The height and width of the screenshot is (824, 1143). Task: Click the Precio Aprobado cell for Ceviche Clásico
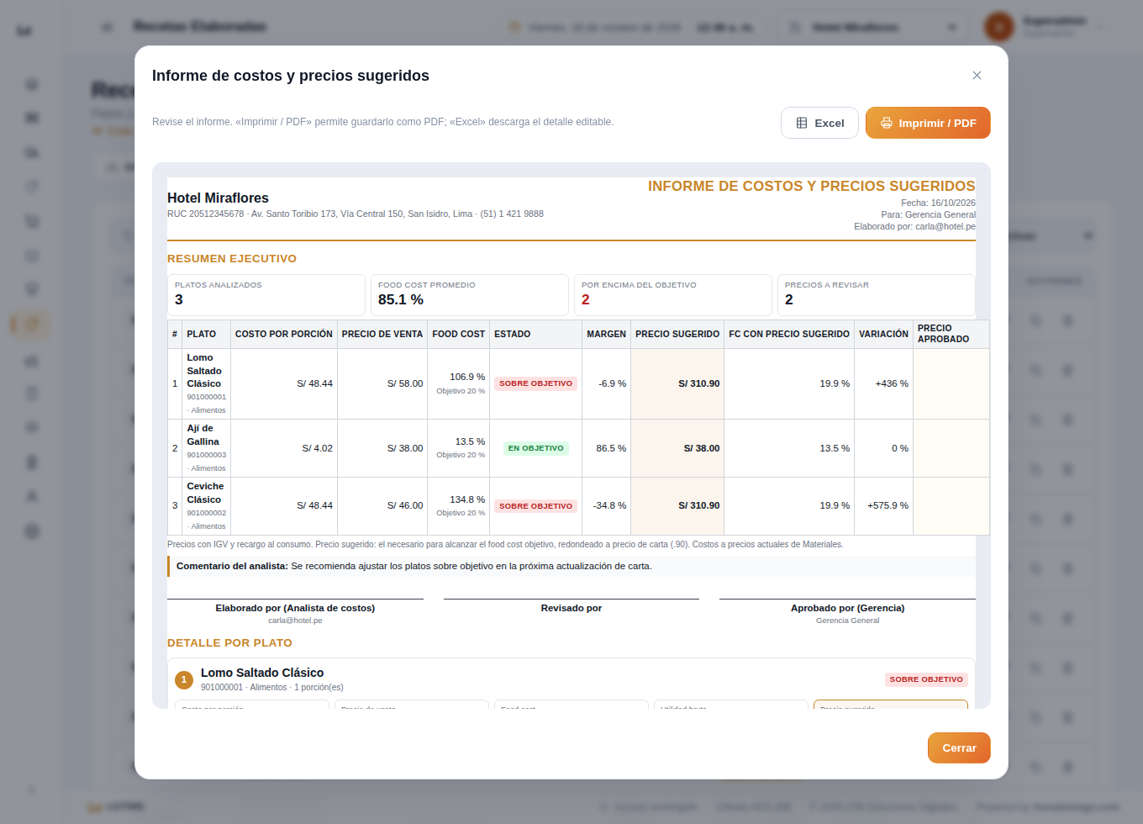pyautogui.click(x=951, y=506)
